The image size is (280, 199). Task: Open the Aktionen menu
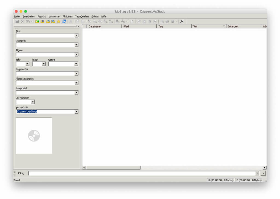pyautogui.click(x=67, y=16)
